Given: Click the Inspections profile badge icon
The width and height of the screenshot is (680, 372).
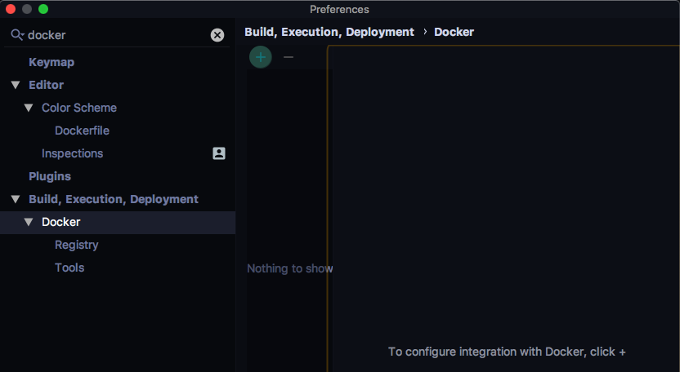Looking at the screenshot, I should 219,153.
